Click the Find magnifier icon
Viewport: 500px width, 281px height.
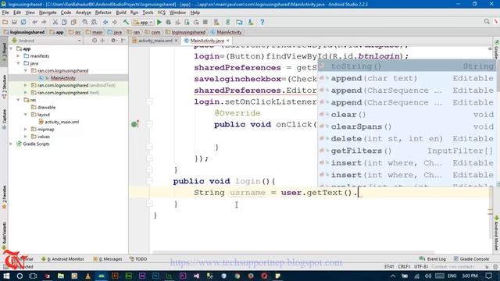coord(85,22)
